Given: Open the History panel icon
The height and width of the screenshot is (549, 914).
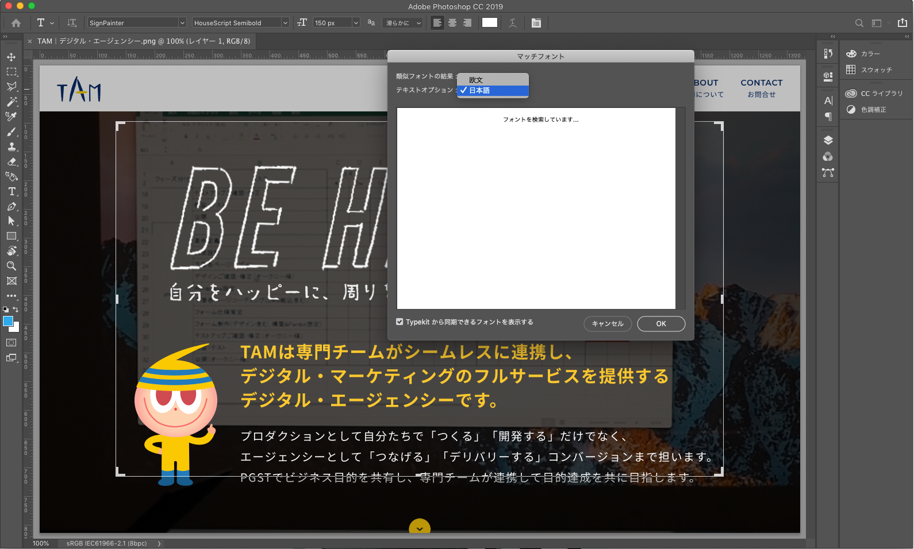Looking at the screenshot, I should click(828, 53).
